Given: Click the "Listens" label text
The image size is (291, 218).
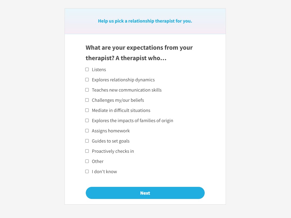Looking at the screenshot, I should (99, 69).
